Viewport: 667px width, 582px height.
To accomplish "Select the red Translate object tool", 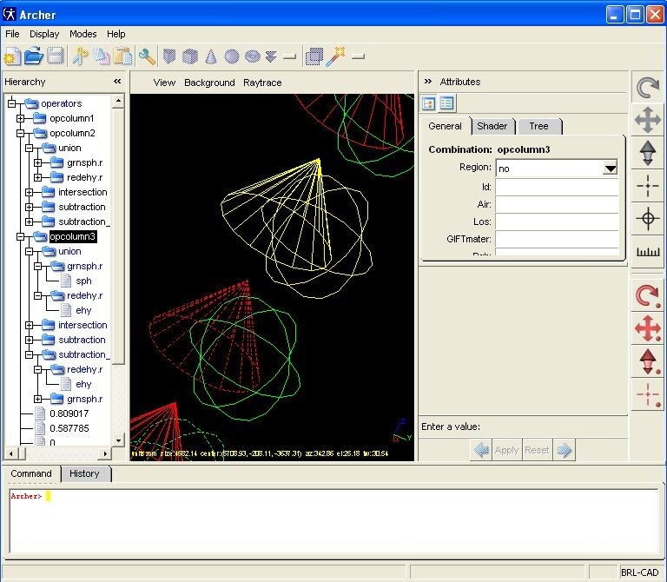I will [647, 328].
